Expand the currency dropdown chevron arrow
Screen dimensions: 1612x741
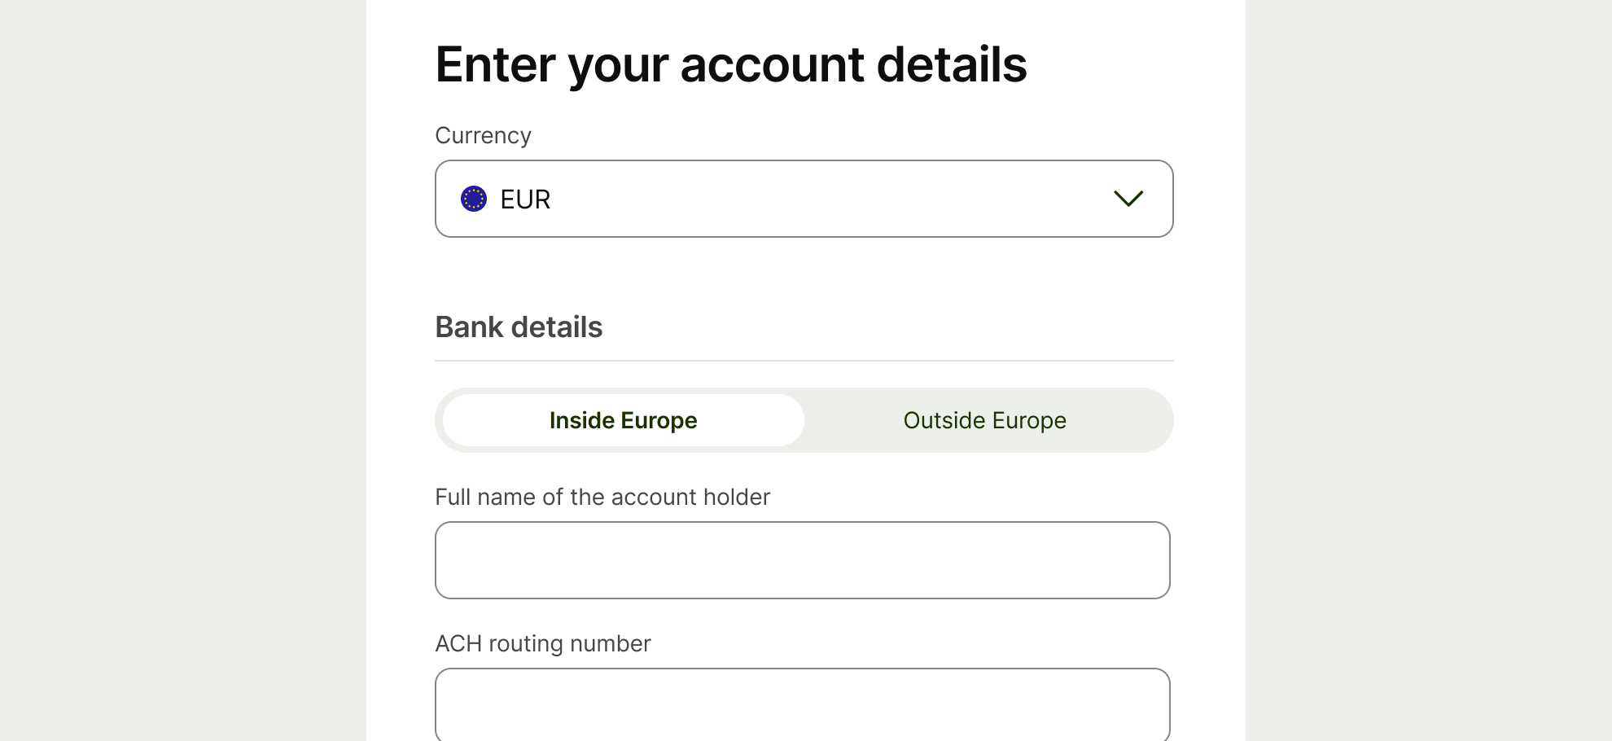[x=1128, y=199]
